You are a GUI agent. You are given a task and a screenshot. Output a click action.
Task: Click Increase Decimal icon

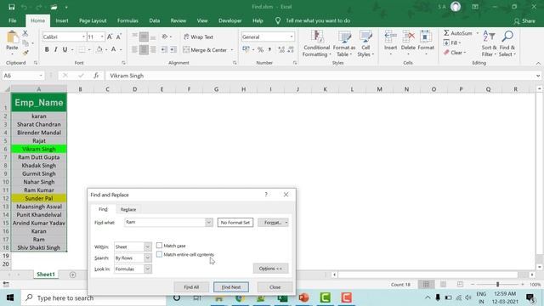[281, 49]
